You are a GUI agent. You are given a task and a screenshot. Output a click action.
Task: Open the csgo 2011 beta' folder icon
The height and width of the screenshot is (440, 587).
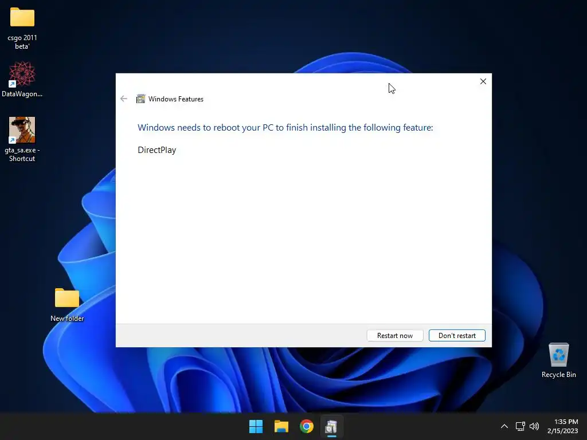click(x=22, y=18)
